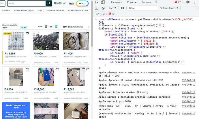Screen dimensions: 199x119
Task: Focus the console Filter field
Action: pos(143,8)
